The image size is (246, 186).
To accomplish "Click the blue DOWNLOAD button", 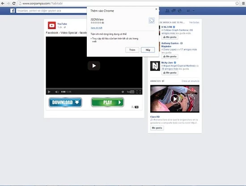I will point(65,102).
